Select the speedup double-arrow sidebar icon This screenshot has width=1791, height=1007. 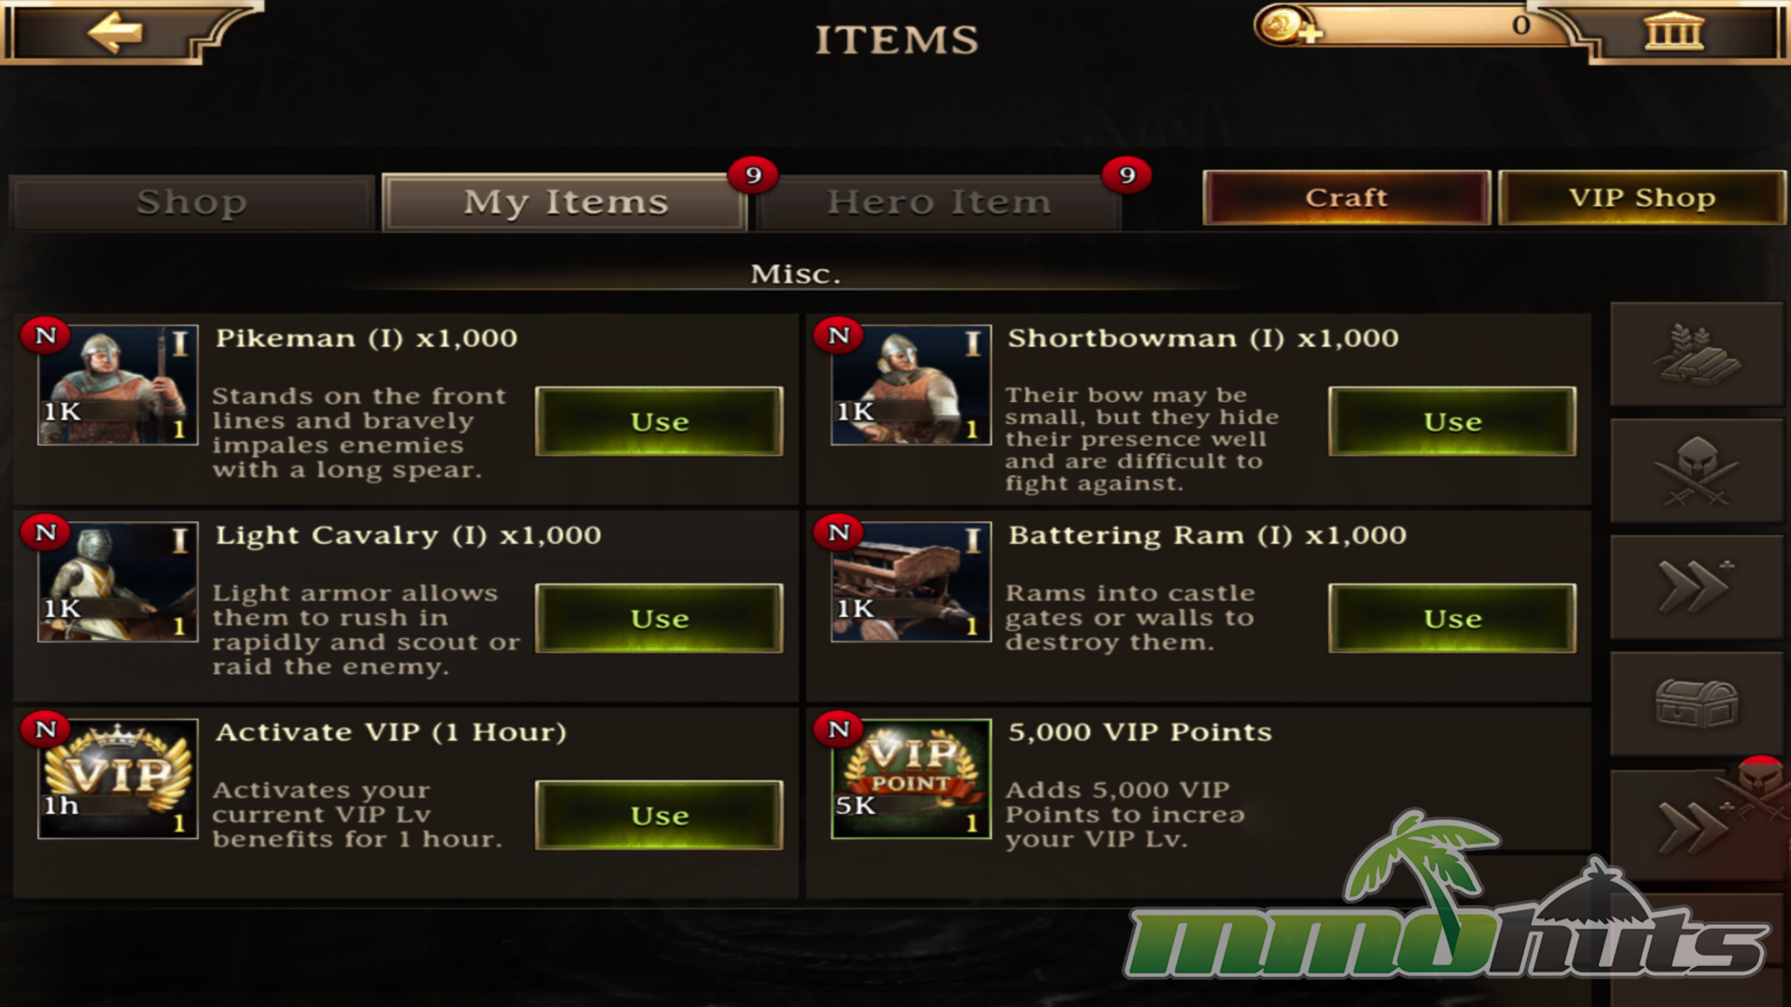[1697, 587]
